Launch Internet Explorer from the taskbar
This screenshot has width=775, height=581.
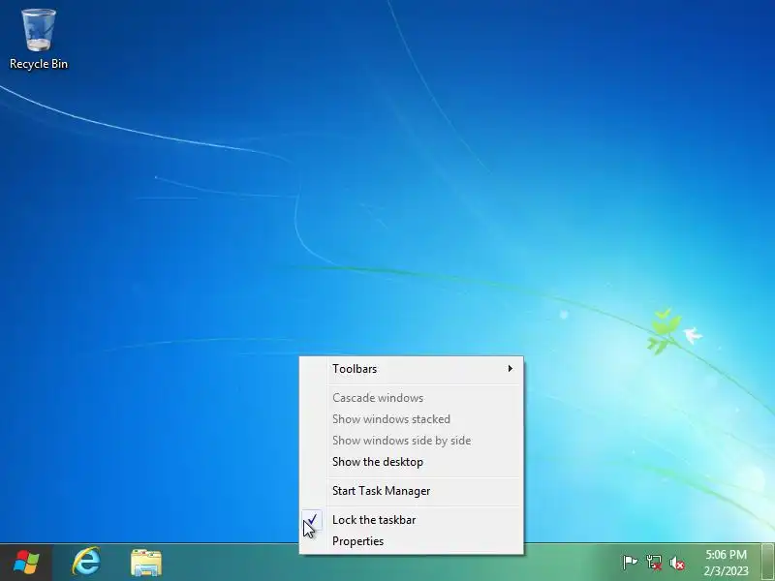pyautogui.click(x=86, y=563)
